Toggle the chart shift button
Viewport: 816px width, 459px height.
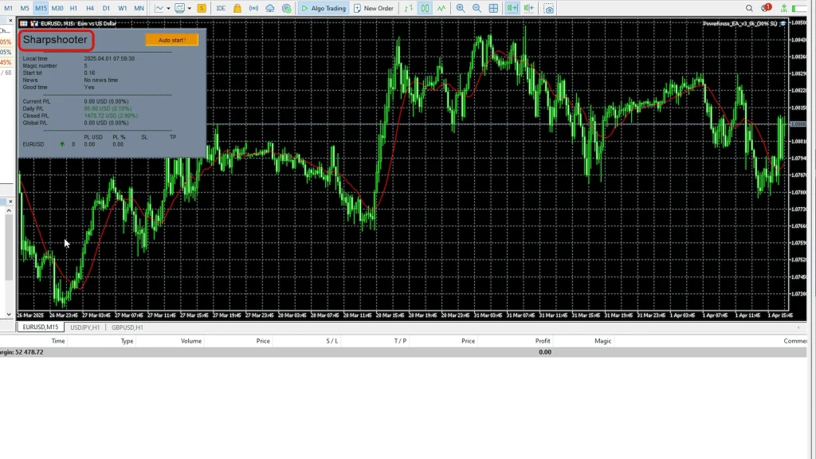pyautogui.click(x=529, y=8)
